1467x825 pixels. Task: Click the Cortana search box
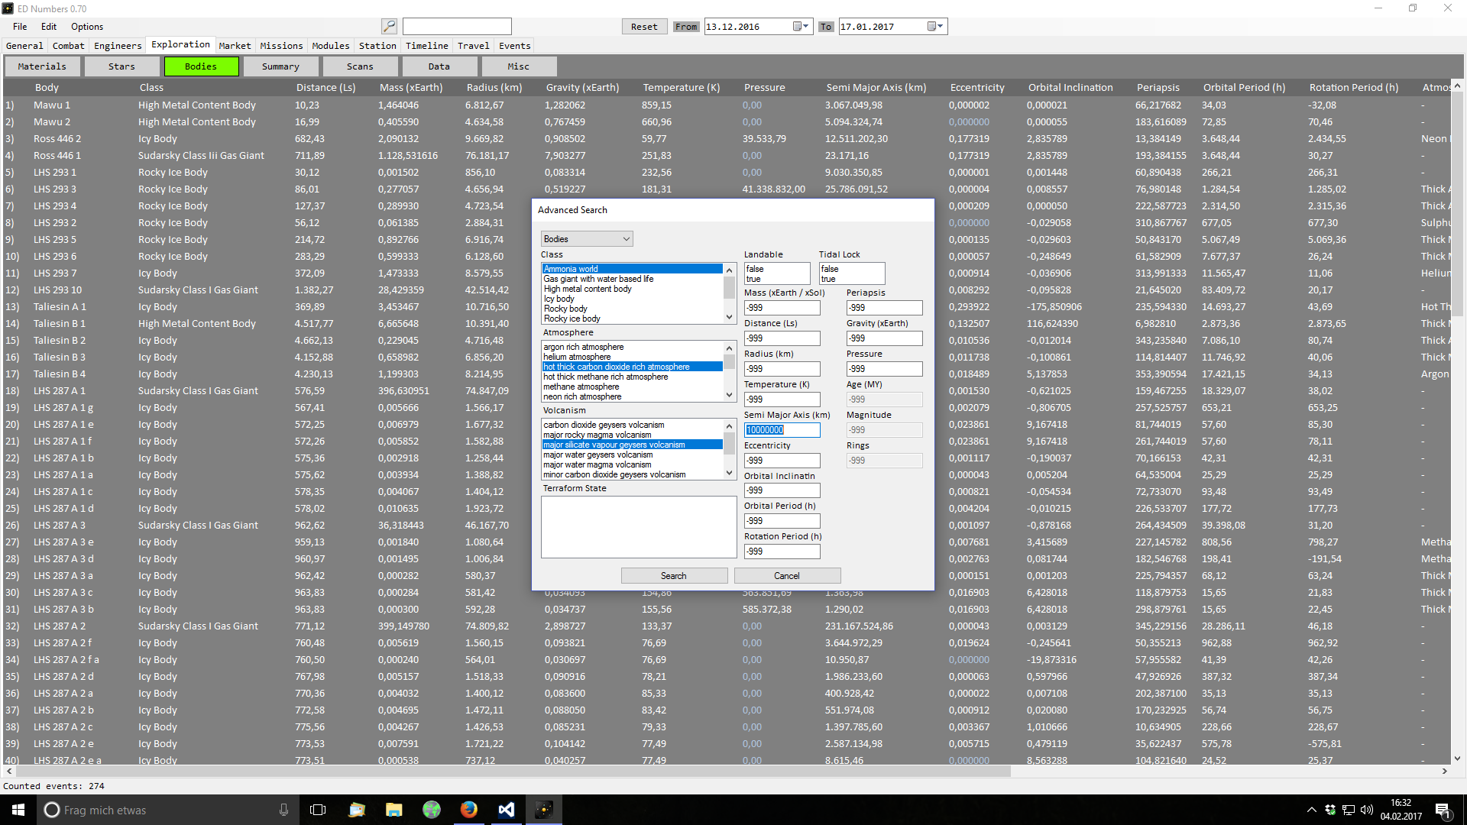coord(168,810)
